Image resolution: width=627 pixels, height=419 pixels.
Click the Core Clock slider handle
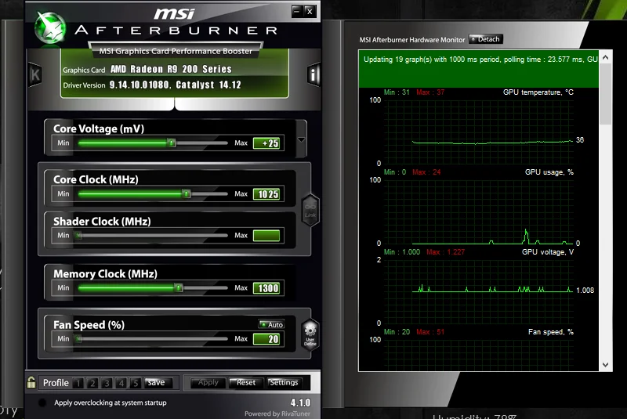pyautogui.click(x=187, y=193)
